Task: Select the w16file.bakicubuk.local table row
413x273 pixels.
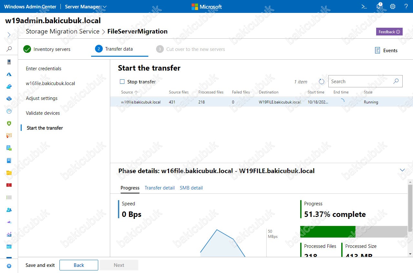Action: coord(261,102)
